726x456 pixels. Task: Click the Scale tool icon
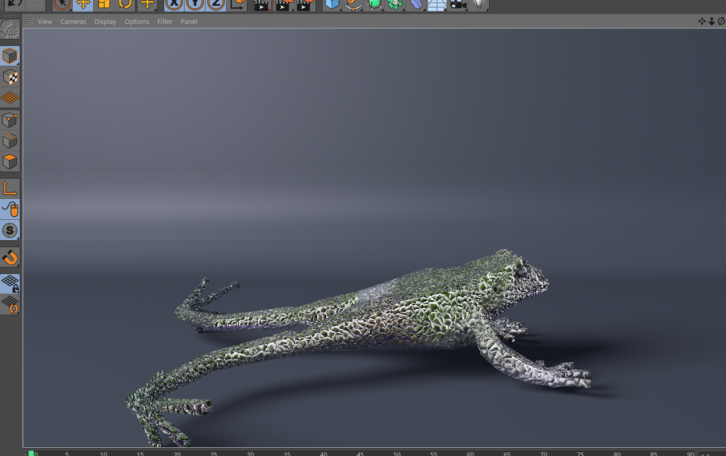tap(104, 4)
